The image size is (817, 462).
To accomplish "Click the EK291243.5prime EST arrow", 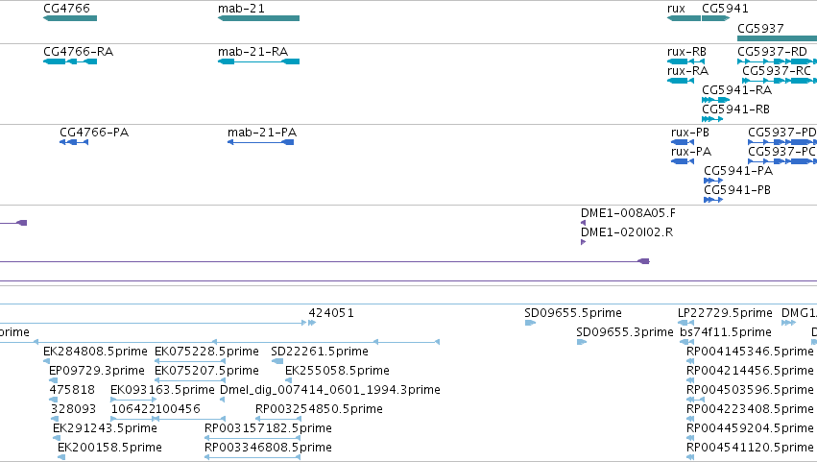I will coord(57,439).
